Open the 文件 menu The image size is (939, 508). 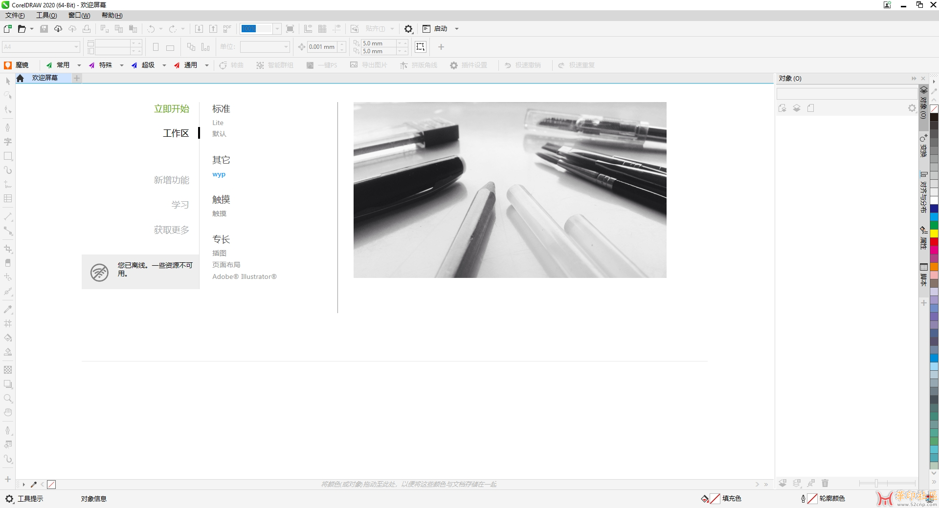(15, 16)
